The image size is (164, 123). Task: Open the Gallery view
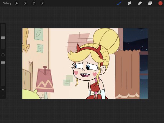(7, 3)
